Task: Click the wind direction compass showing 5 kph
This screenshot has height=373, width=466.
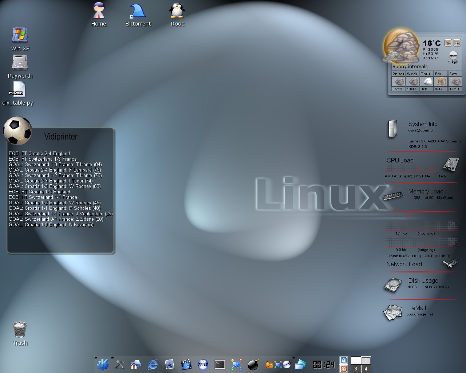Action: tap(453, 55)
